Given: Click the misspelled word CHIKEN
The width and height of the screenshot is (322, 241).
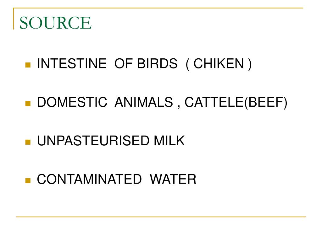Looking at the screenshot, I should click(219, 64).
